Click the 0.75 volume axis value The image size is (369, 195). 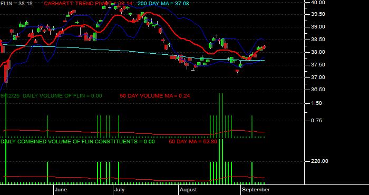coord(317,121)
